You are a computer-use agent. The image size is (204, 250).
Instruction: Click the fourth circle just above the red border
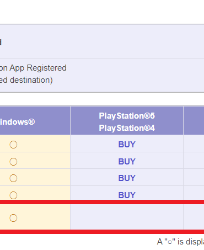tap(13, 195)
